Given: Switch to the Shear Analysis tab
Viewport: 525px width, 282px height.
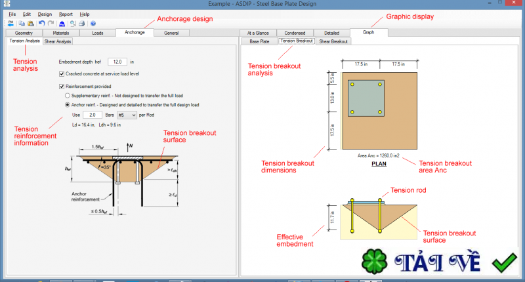Looking at the screenshot, I should point(58,41).
